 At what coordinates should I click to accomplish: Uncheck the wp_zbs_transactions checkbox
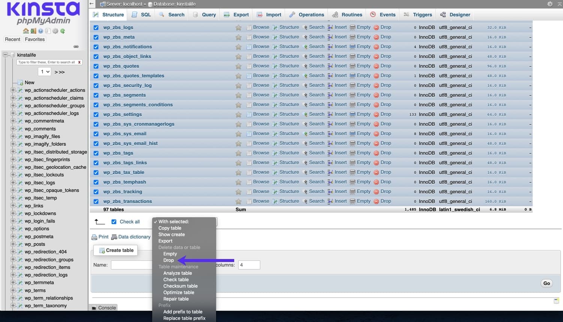coord(96,201)
